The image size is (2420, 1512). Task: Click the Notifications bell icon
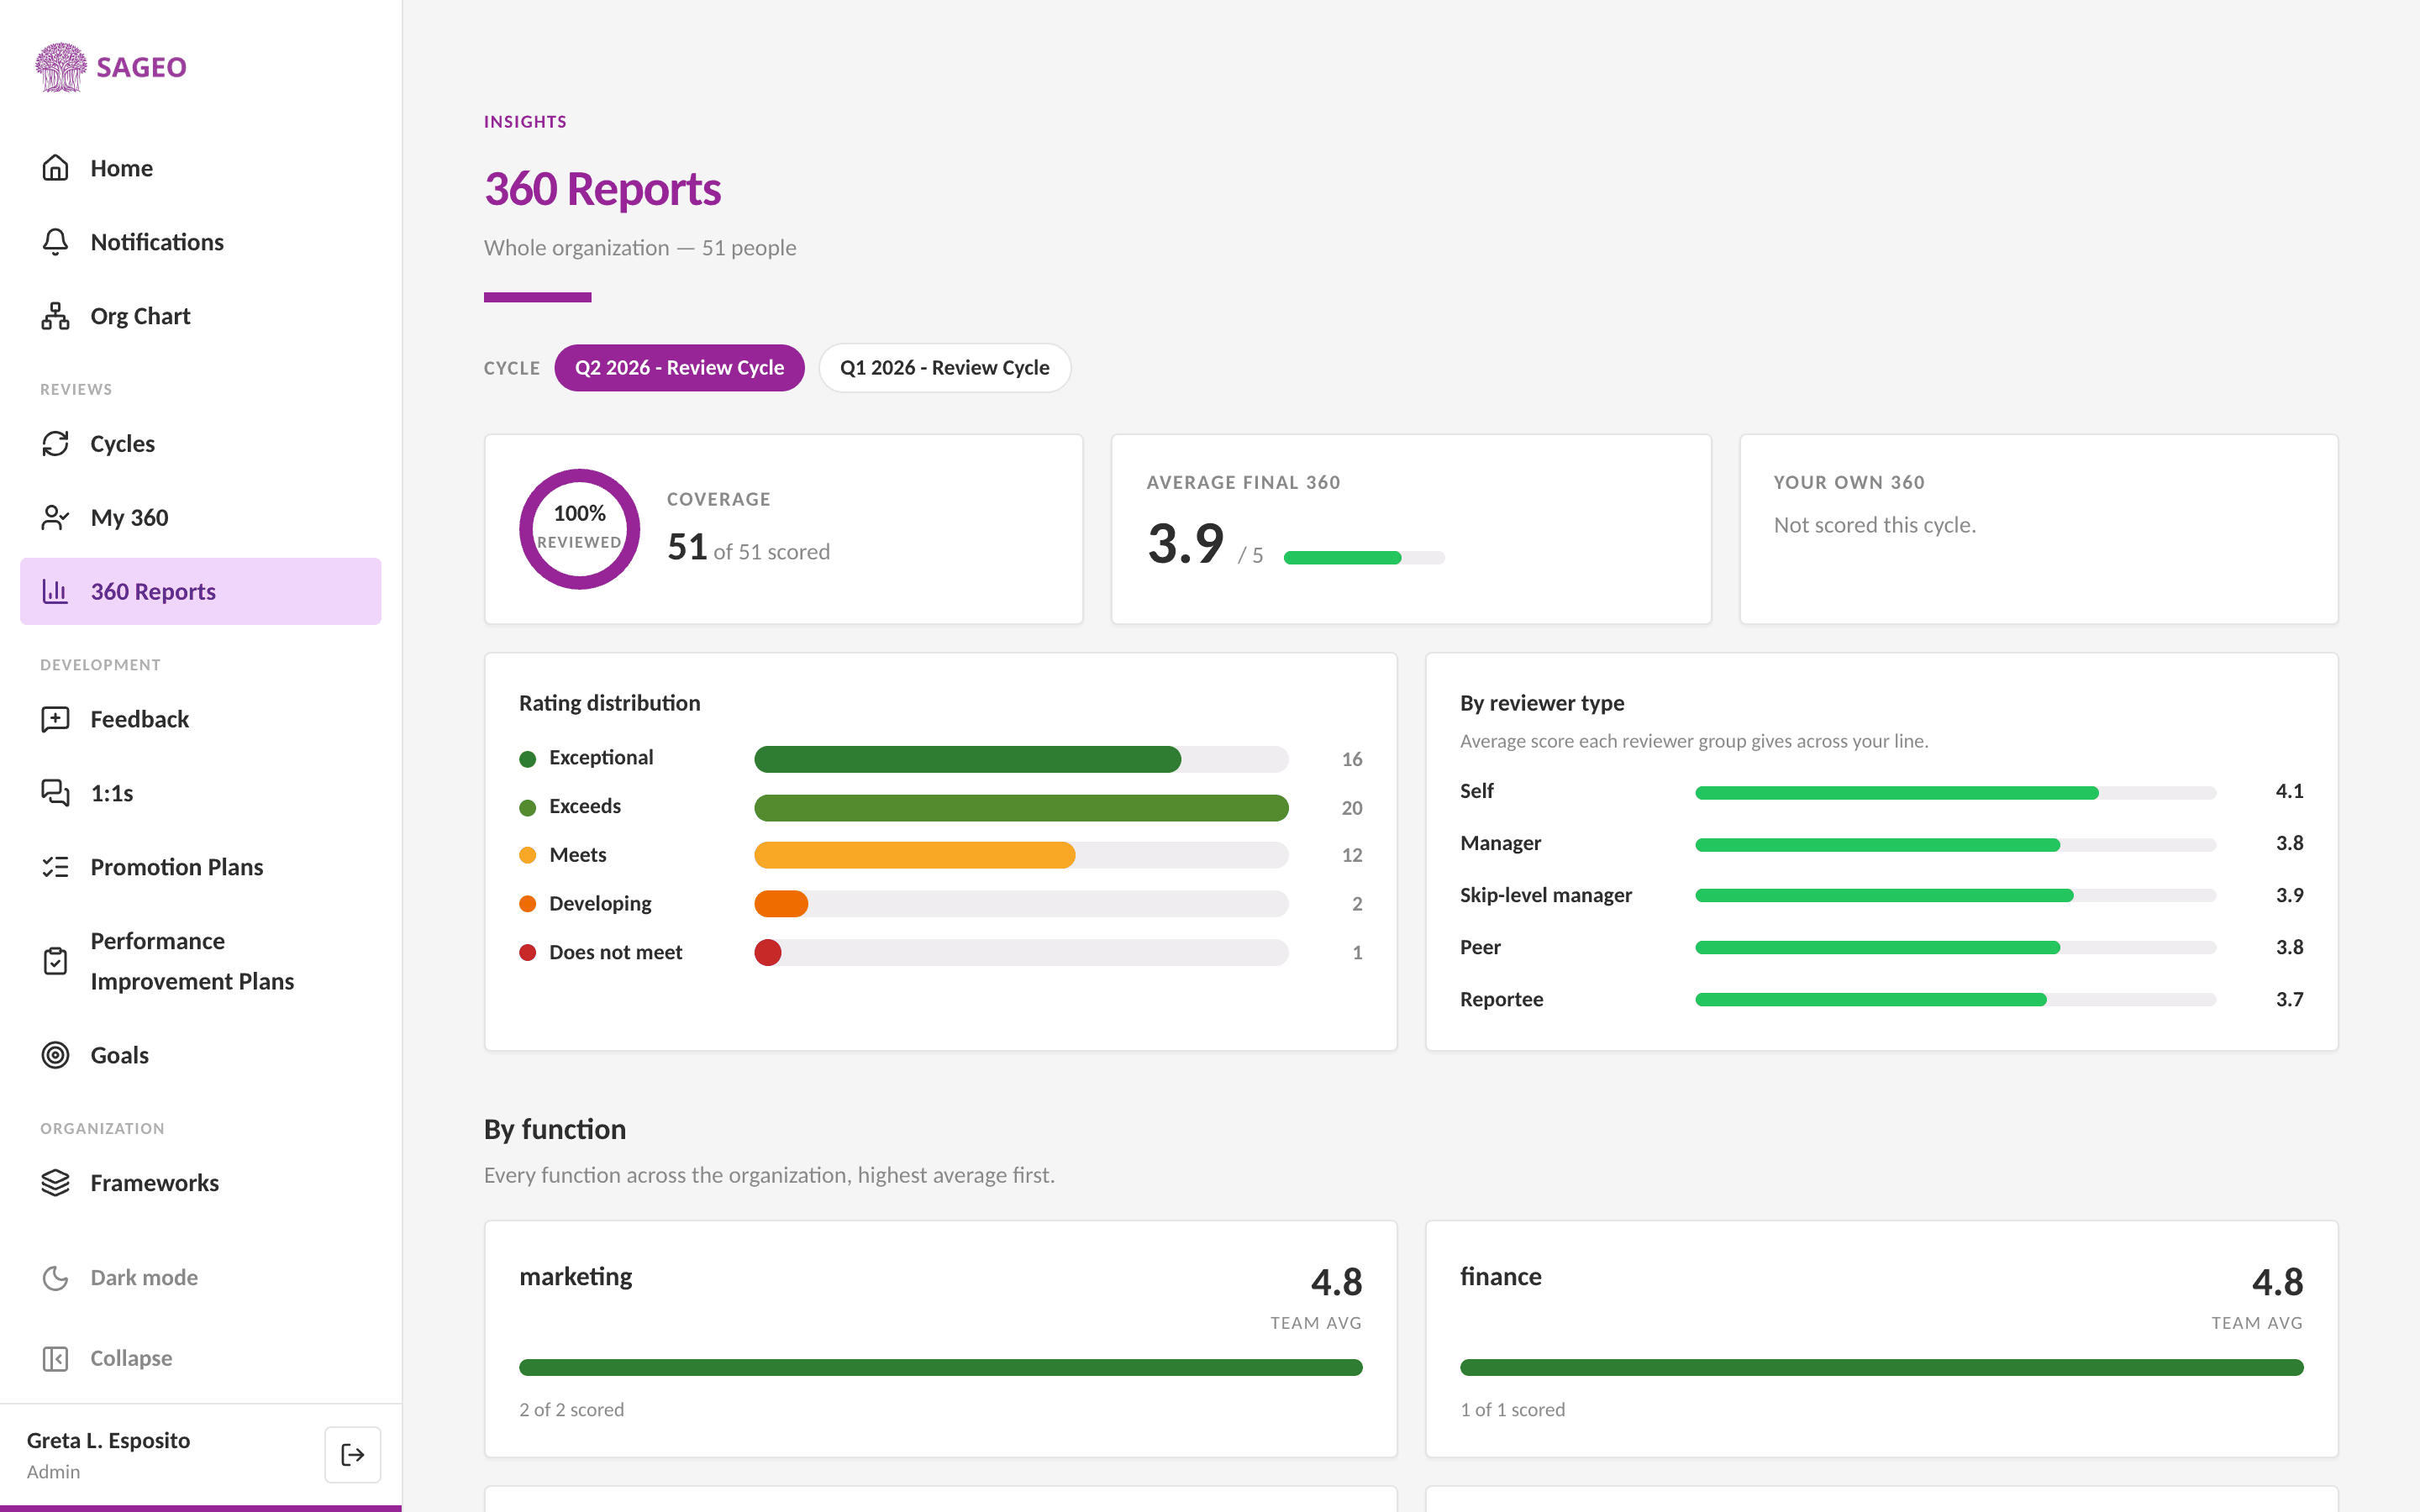[55, 242]
